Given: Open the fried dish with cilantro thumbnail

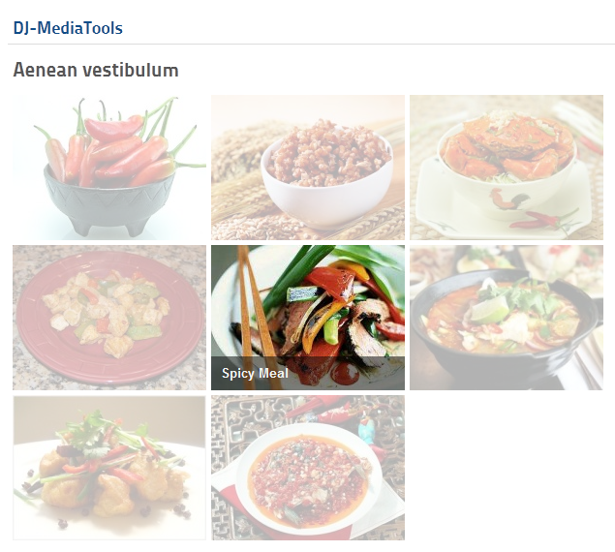Looking at the screenshot, I should pyautogui.click(x=109, y=468).
